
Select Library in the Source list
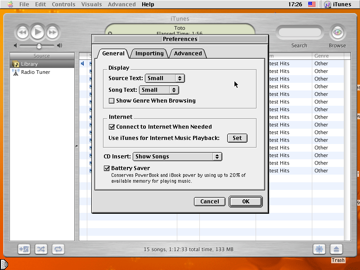(42, 64)
